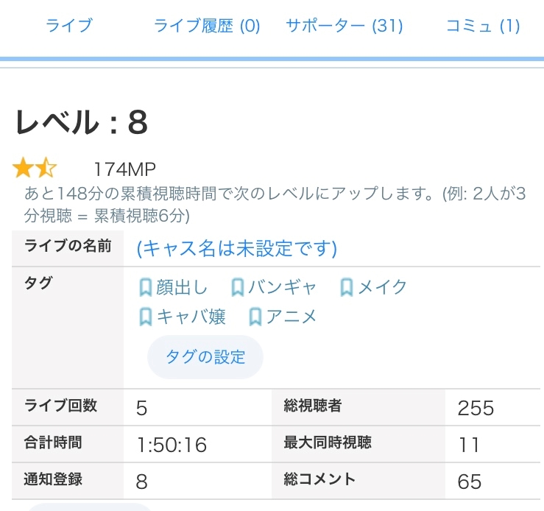
Task: Open the バンギャ tag link
Action: pyautogui.click(x=282, y=287)
